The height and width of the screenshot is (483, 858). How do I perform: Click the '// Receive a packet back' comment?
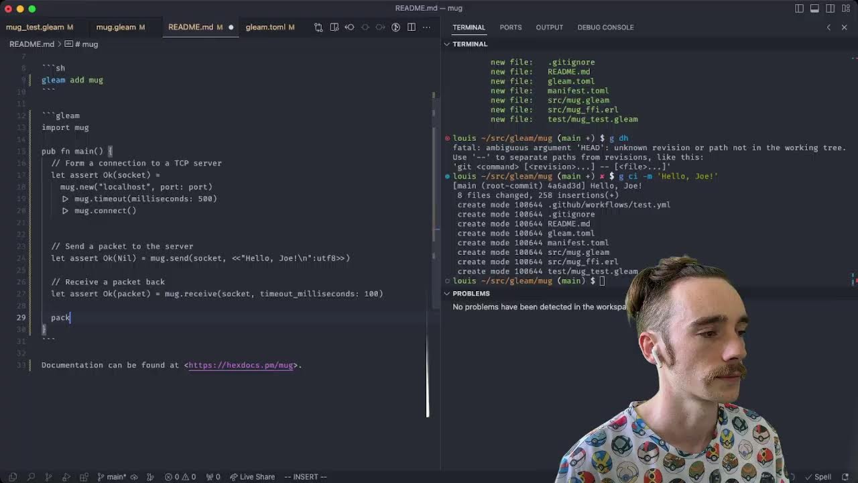click(x=108, y=282)
